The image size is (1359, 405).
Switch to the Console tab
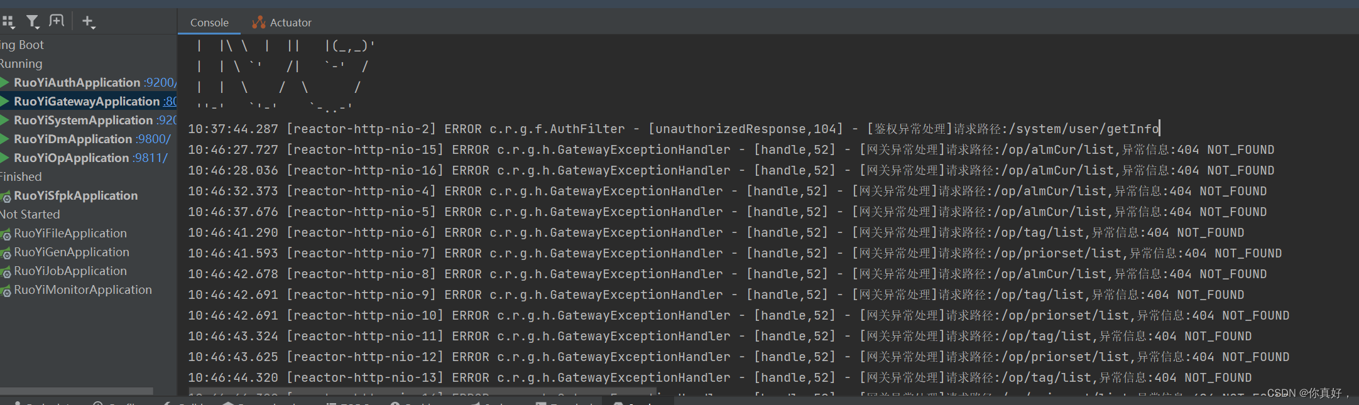point(209,23)
